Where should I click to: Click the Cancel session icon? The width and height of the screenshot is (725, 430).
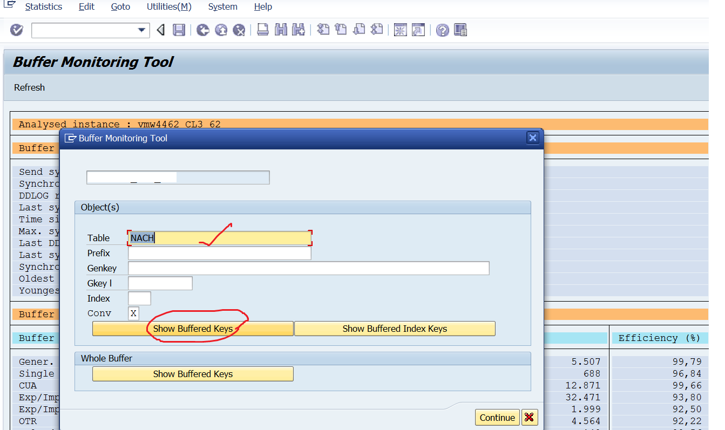(239, 30)
